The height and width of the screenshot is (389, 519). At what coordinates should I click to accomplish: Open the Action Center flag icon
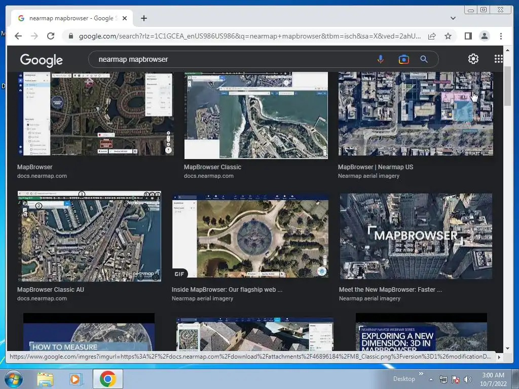click(x=456, y=379)
